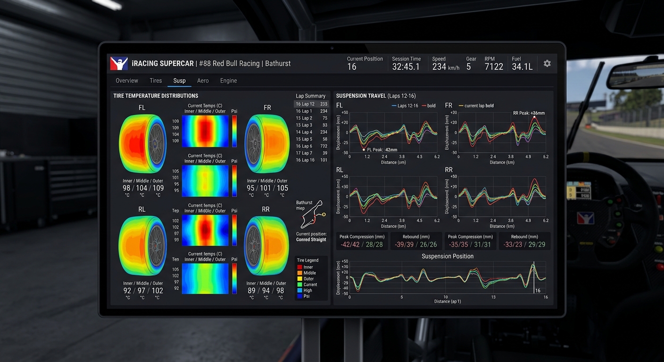664x362 pixels.
Task: Click the 'current lap bold' legend entry
Action: coord(476,106)
